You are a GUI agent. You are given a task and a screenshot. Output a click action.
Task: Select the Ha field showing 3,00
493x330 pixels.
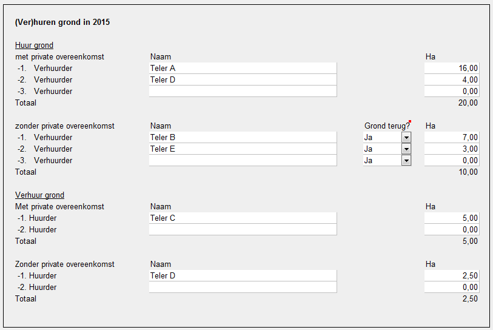coord(451,149)
